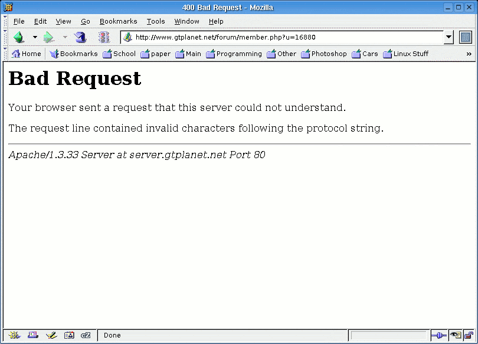Click the page icon in the URL bar
The height and width of the screenshot is (344, 478).
(127, 37)
